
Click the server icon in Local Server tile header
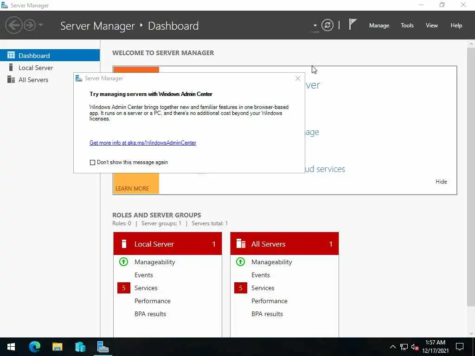[123, 244]
